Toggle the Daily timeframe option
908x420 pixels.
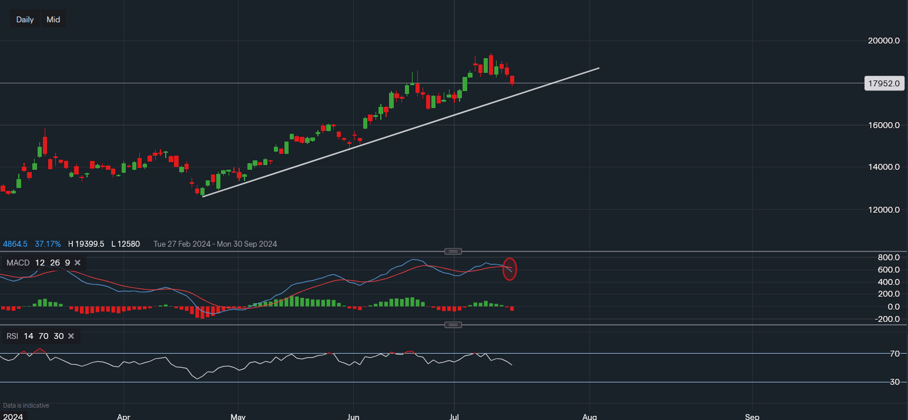coord(25,19)
